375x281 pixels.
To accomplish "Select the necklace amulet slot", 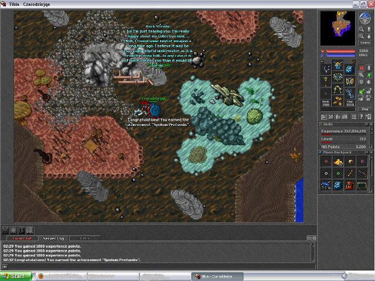I will (x=326, y=69).
